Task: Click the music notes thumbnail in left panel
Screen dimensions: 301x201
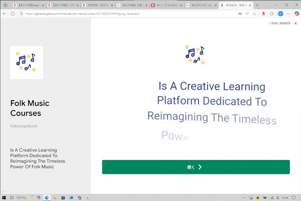Action: tap(27, 63)
